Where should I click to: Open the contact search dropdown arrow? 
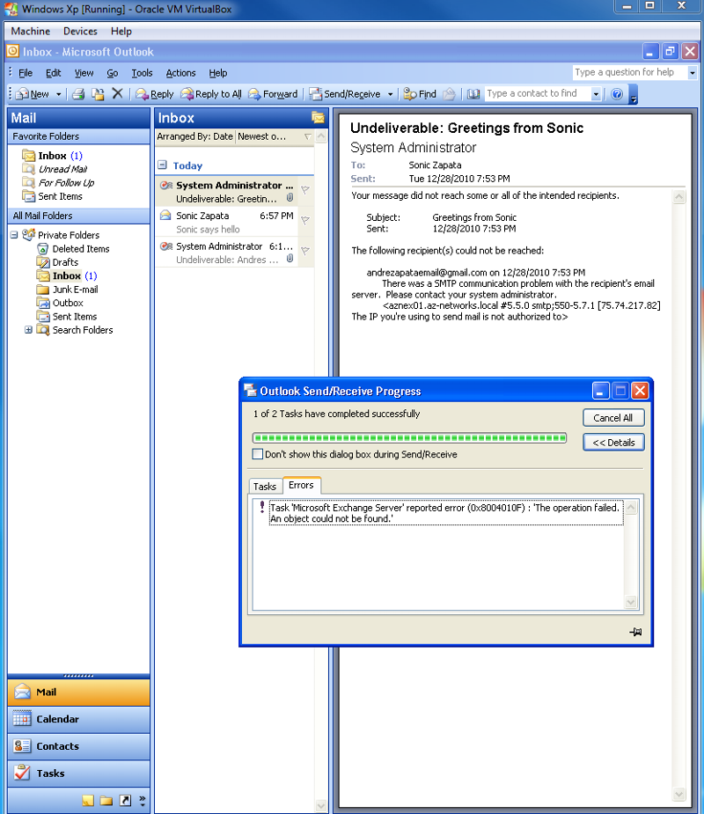tap(596, 94)
